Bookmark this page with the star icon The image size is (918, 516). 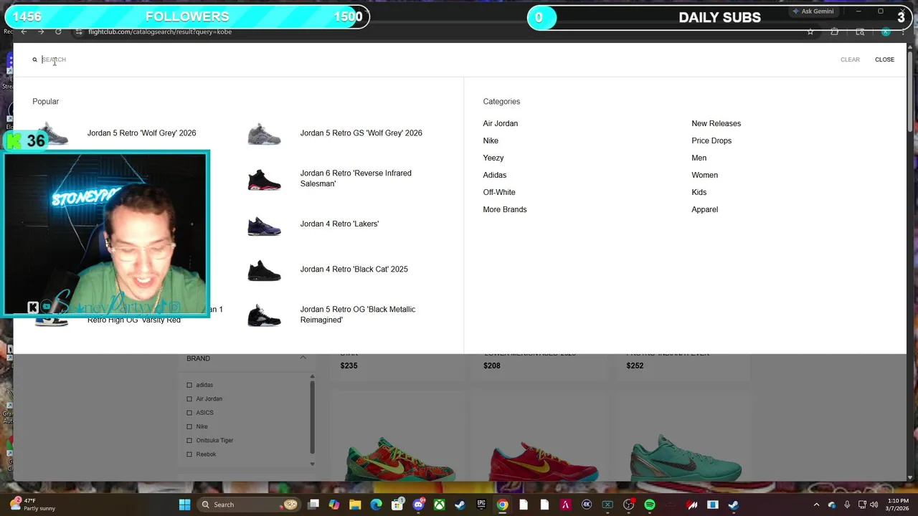click(810, 32)
